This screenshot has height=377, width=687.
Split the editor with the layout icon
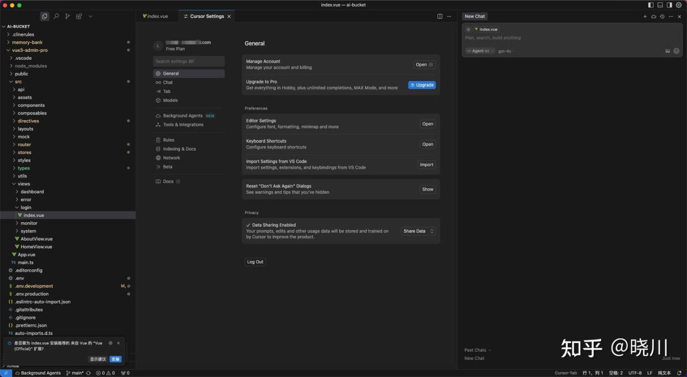coord(440,17)
